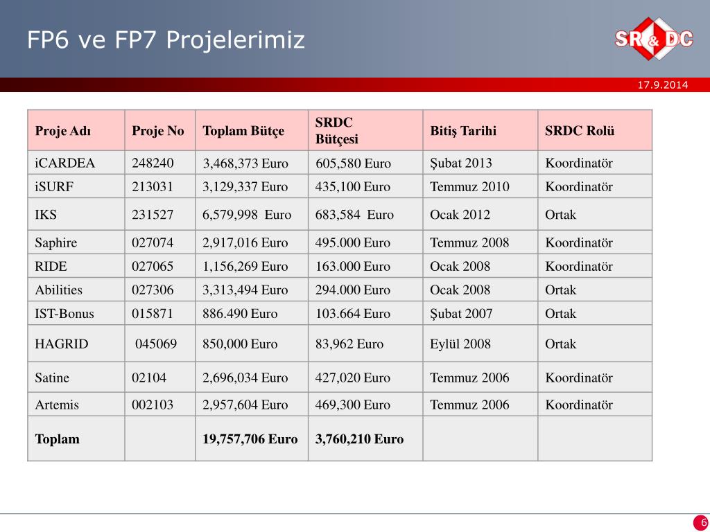This screenshot has height=532, width=710.
Task: Click the SR&DC logo
Action: [653, 39]
